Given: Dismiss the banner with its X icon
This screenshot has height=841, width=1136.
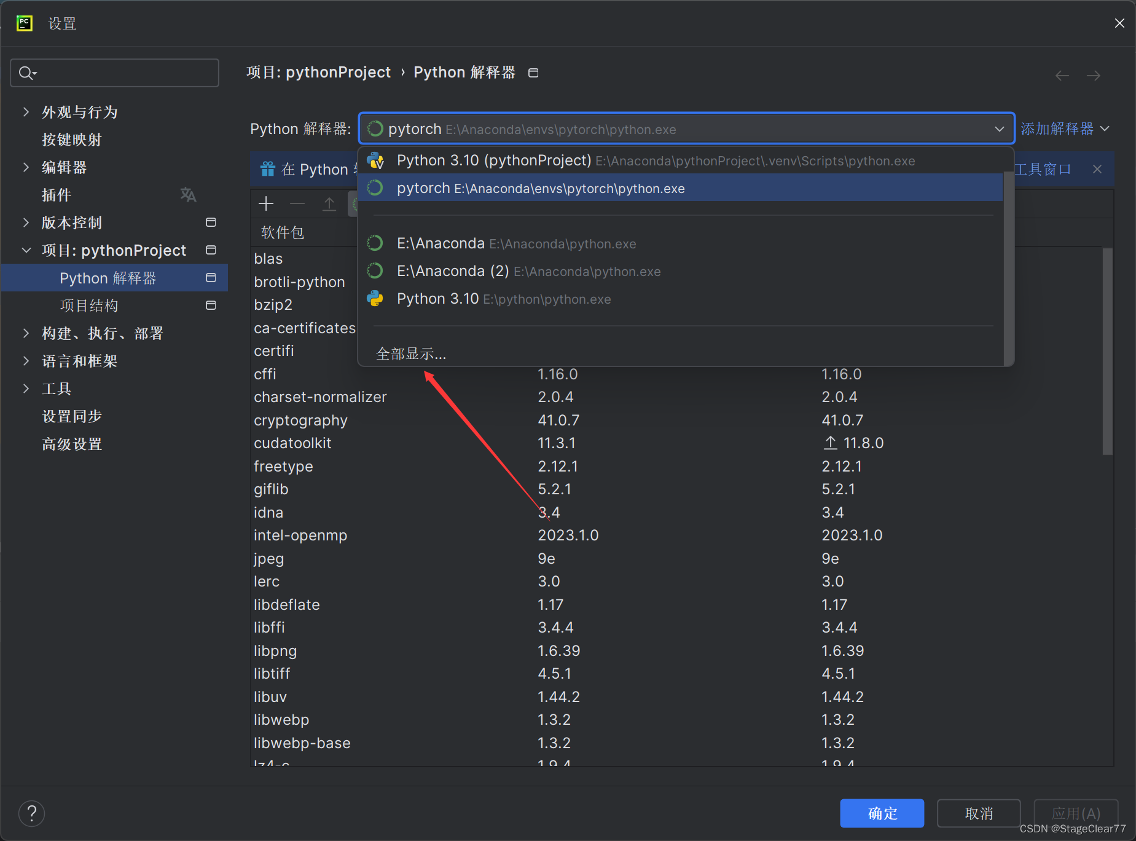Looking at the screenshot, I should [1097, 169].
